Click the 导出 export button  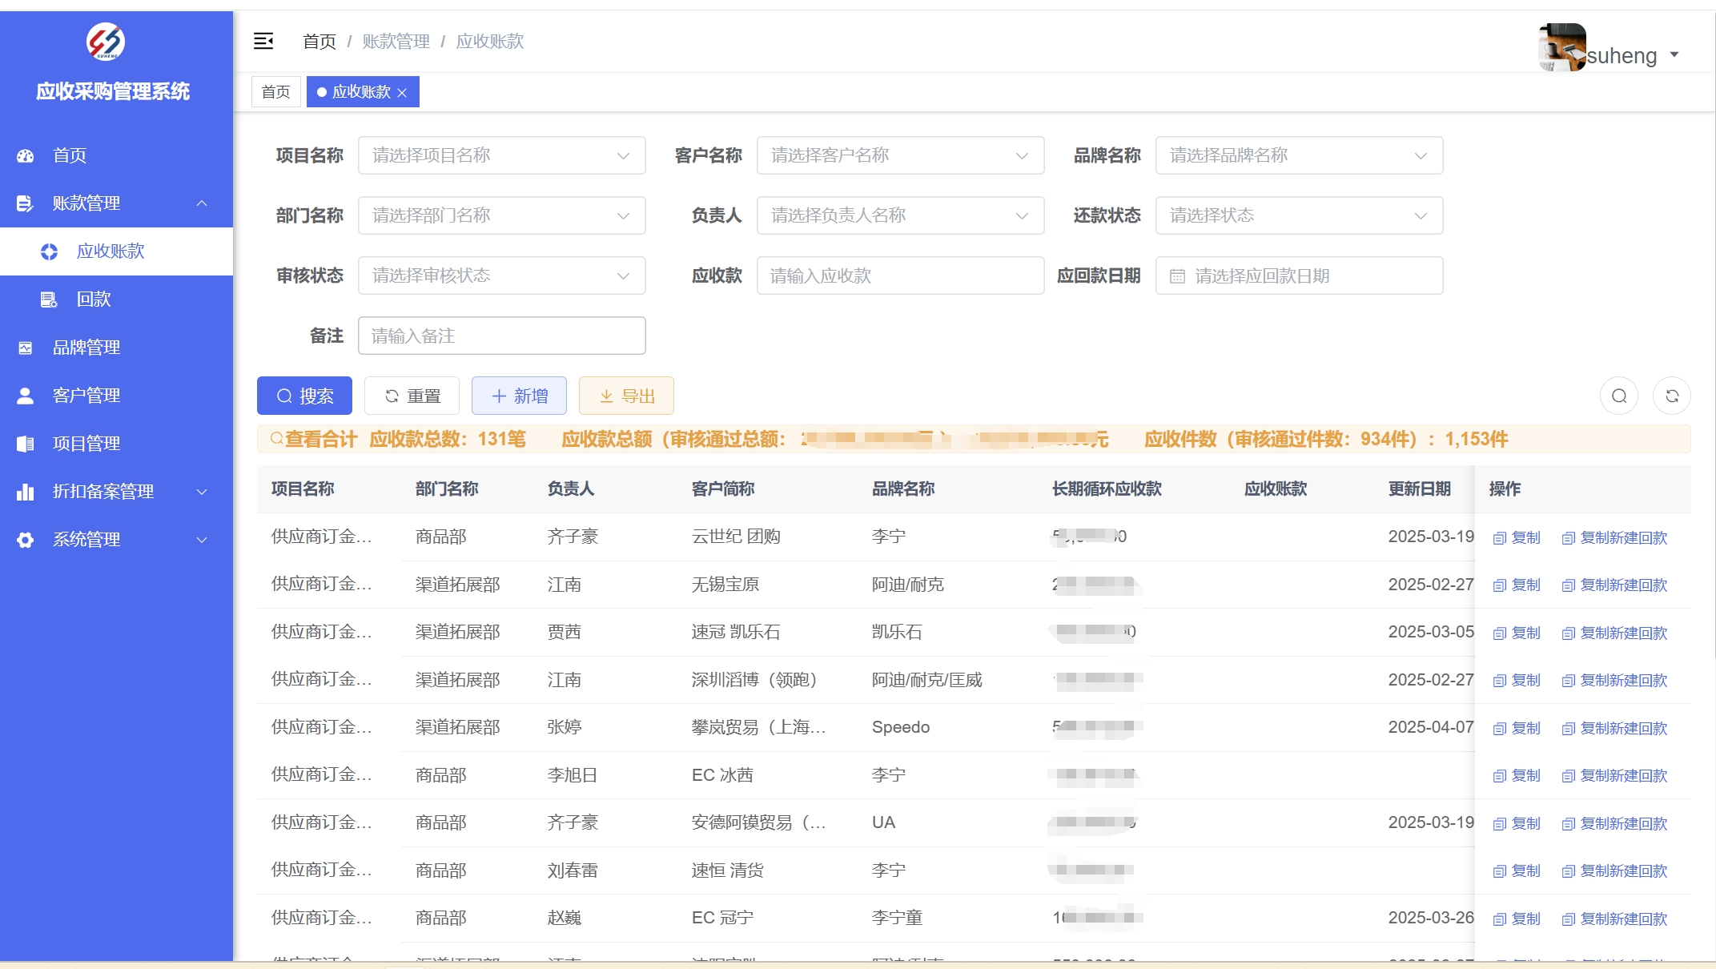click(x=626, y=396)
